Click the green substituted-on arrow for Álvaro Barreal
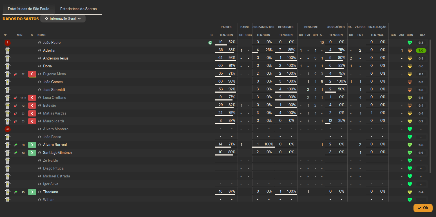 tap(32, 145)
